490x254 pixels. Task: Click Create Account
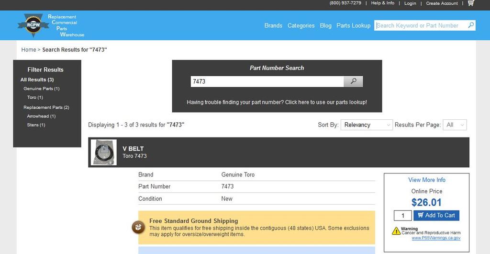click(x=442, y=3)
